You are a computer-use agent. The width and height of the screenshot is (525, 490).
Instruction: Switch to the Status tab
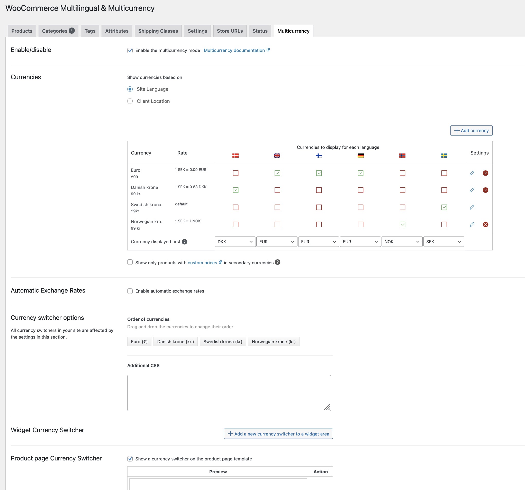pyautogui.click(x=260, y=31)
